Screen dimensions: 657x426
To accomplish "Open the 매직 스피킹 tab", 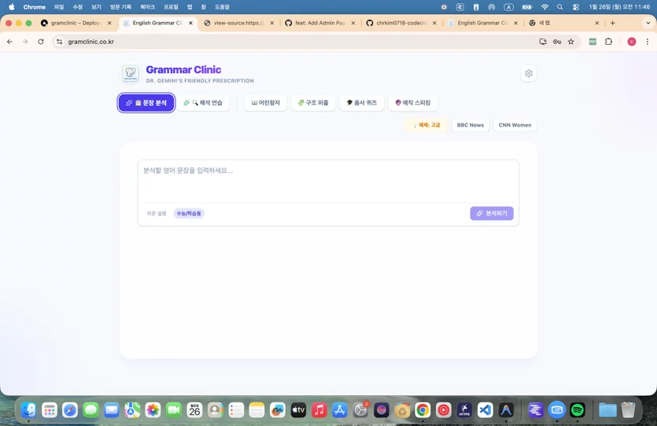I will click(413, 102).
